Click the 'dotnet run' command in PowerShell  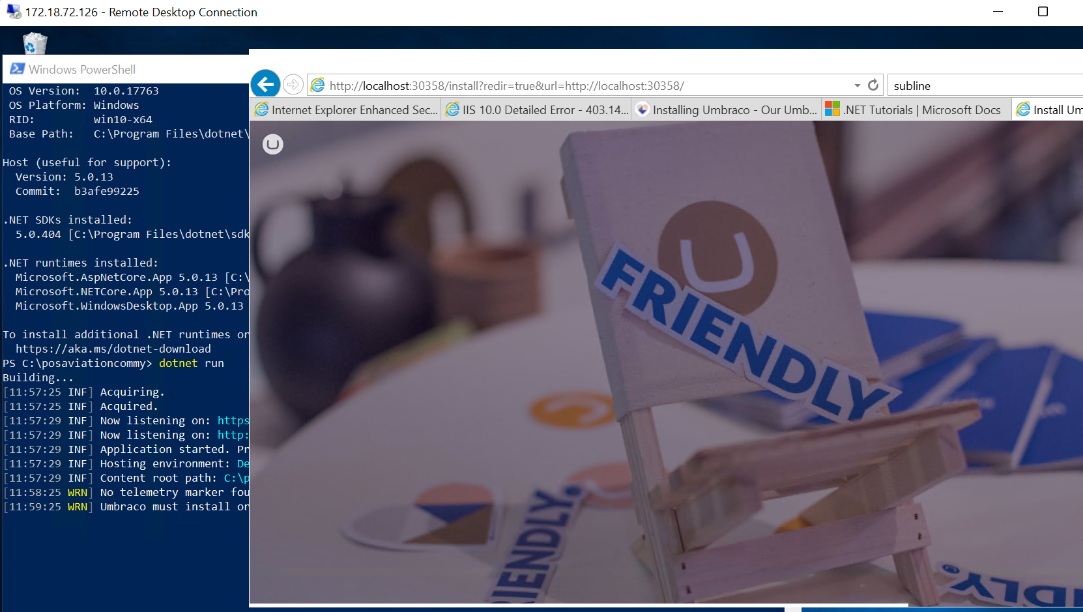click(x=192, y=363)
